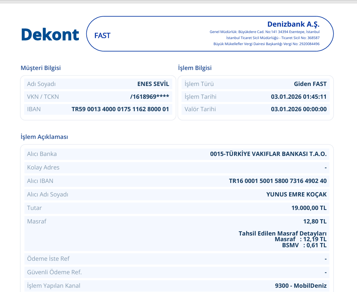This screenshot has height=292, width=357.
Task: Select the FAST label in header
Action: click(x=102, y=36)
